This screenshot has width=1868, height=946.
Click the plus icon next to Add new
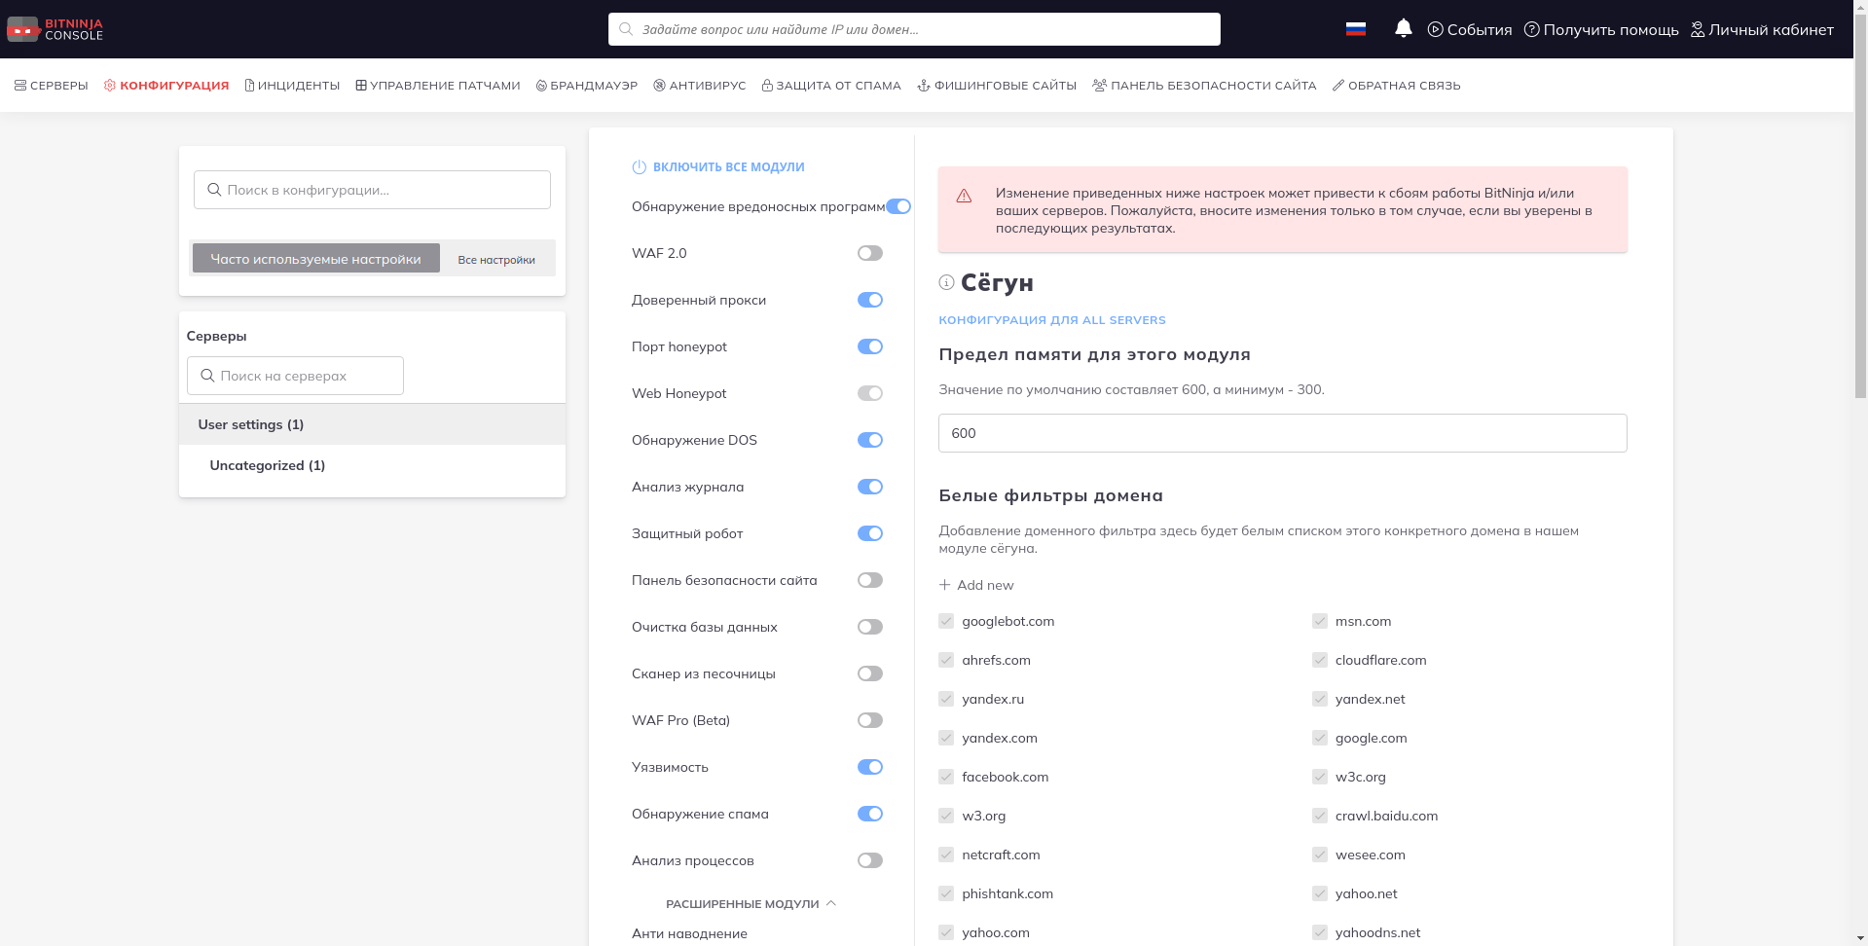(944, 585)
